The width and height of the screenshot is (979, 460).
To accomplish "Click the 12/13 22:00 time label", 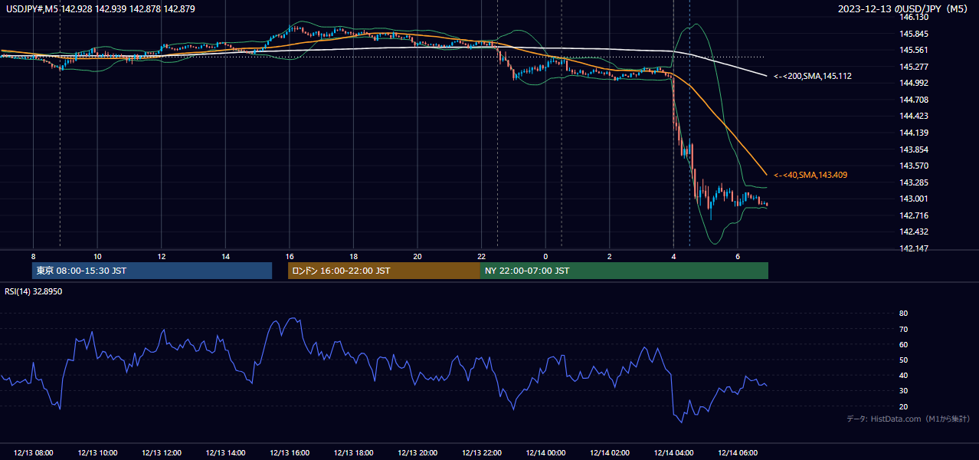I will pos(481,453).
